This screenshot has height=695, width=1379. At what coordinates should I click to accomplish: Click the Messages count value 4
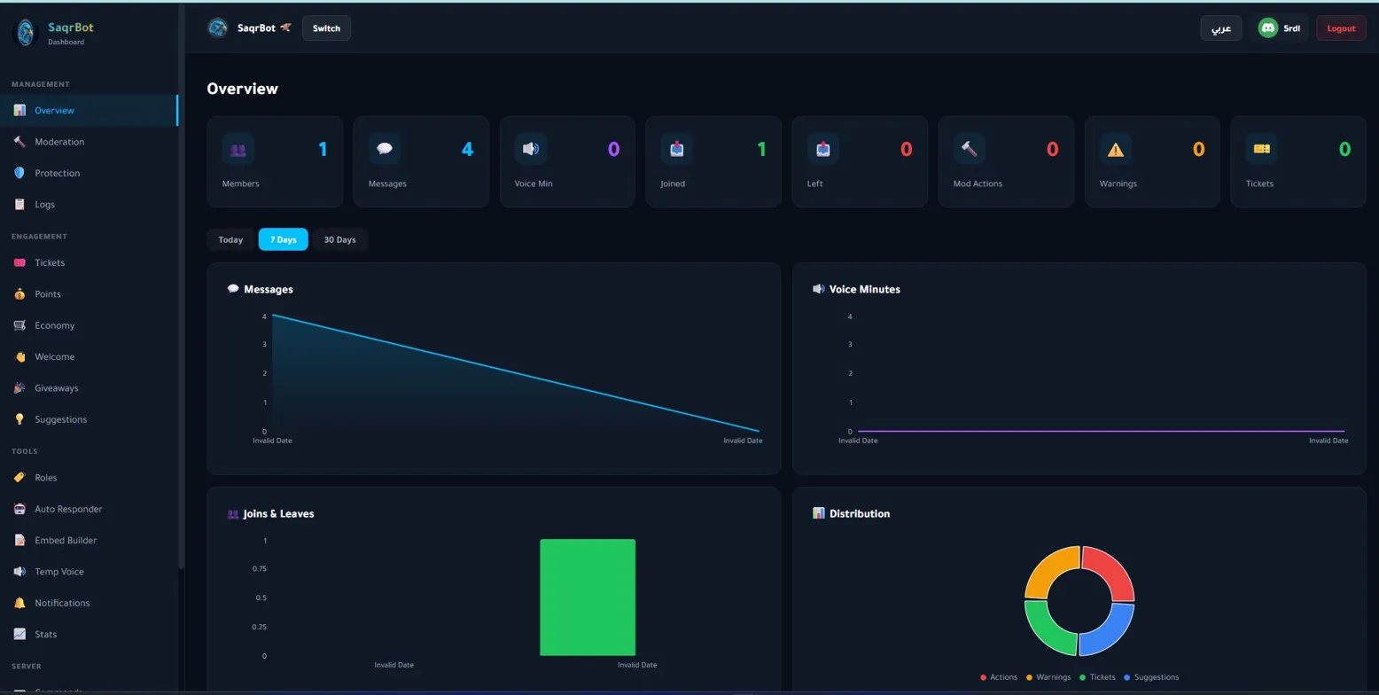point(468,149)
